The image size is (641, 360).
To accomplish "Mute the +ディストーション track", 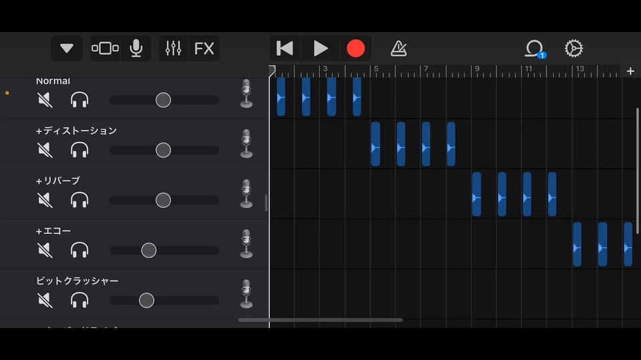I will click(45, 150).
